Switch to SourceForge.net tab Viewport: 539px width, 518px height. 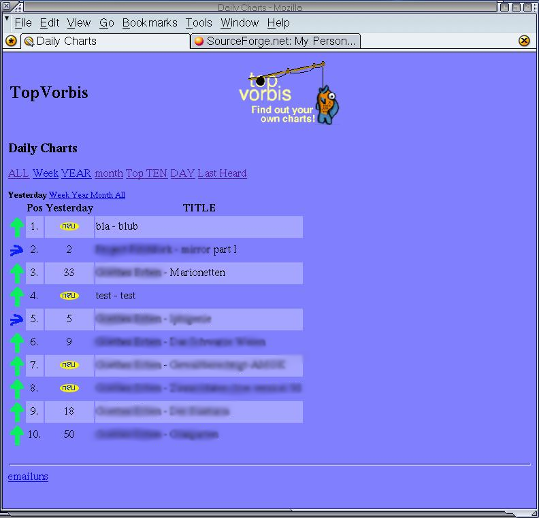point(275,41)
